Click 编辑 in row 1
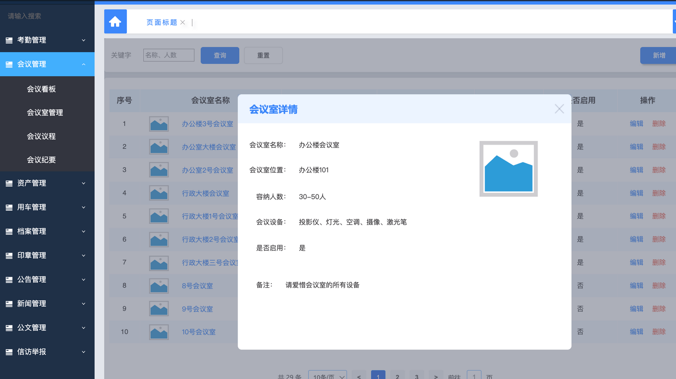This screenshot has height=379, width=676. pos(636,124)
